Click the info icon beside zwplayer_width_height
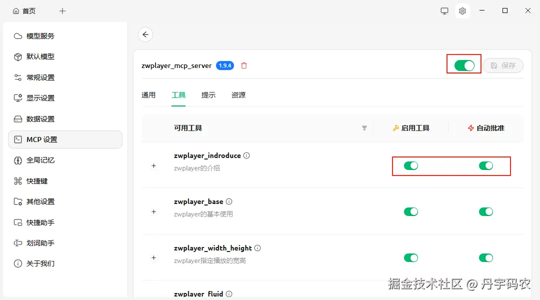 257,248
